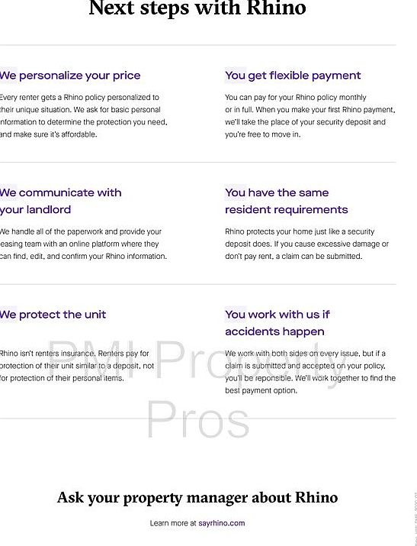Click the 'best payment option' text line
This screenshot has width=417, height=546.
(x=261, y=391)
